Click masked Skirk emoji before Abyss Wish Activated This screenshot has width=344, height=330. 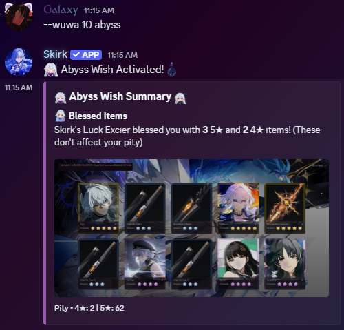coord(51,70)
